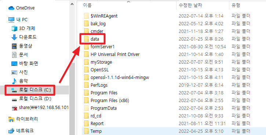This screenshot has height=135, width=266.
Task: Click date 2022-01-25 오후 8:26
Action: [x=201, y=39]
